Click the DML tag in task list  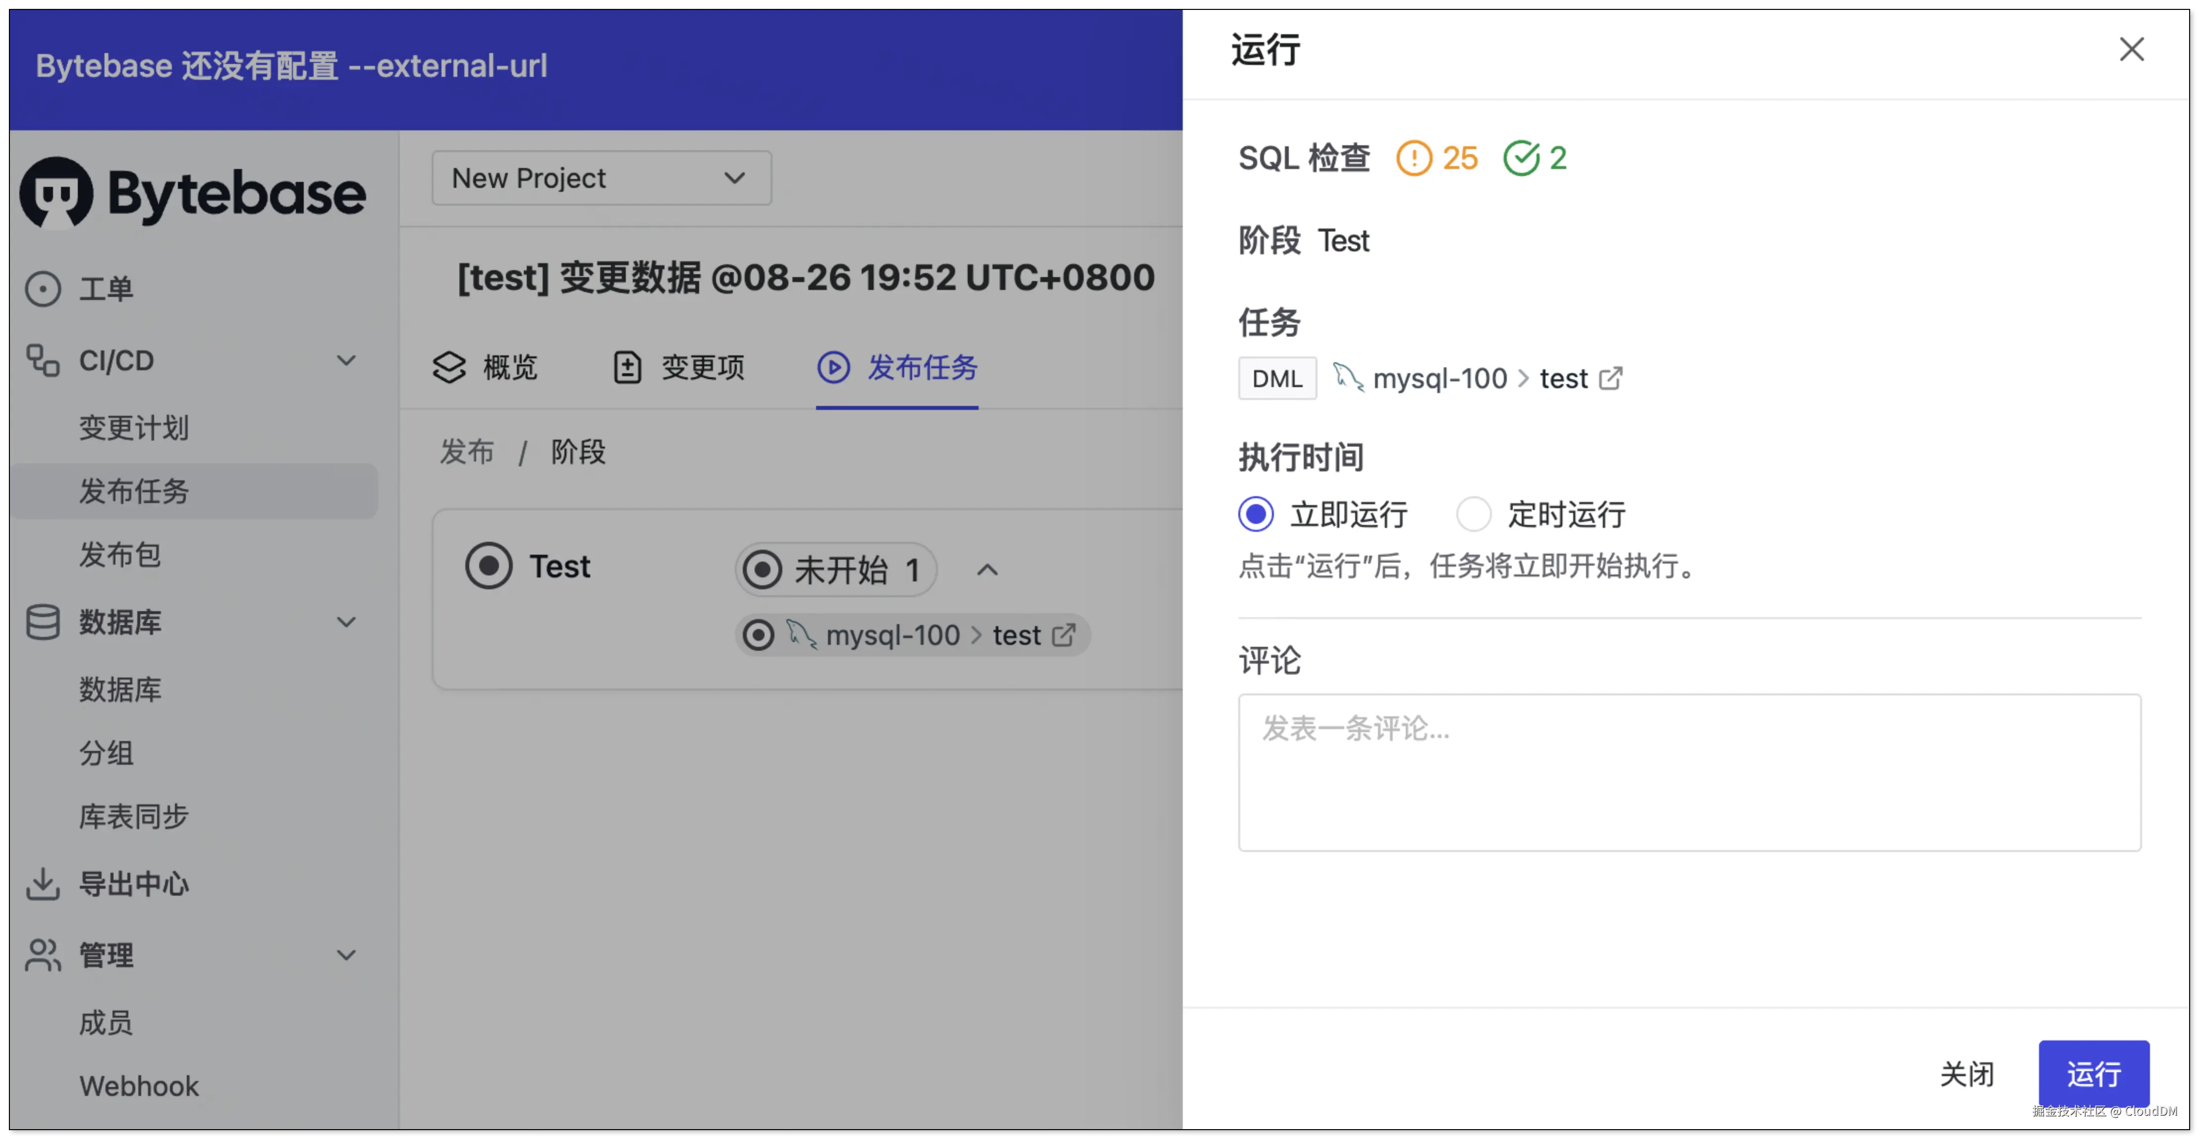tap(1276, 378)
